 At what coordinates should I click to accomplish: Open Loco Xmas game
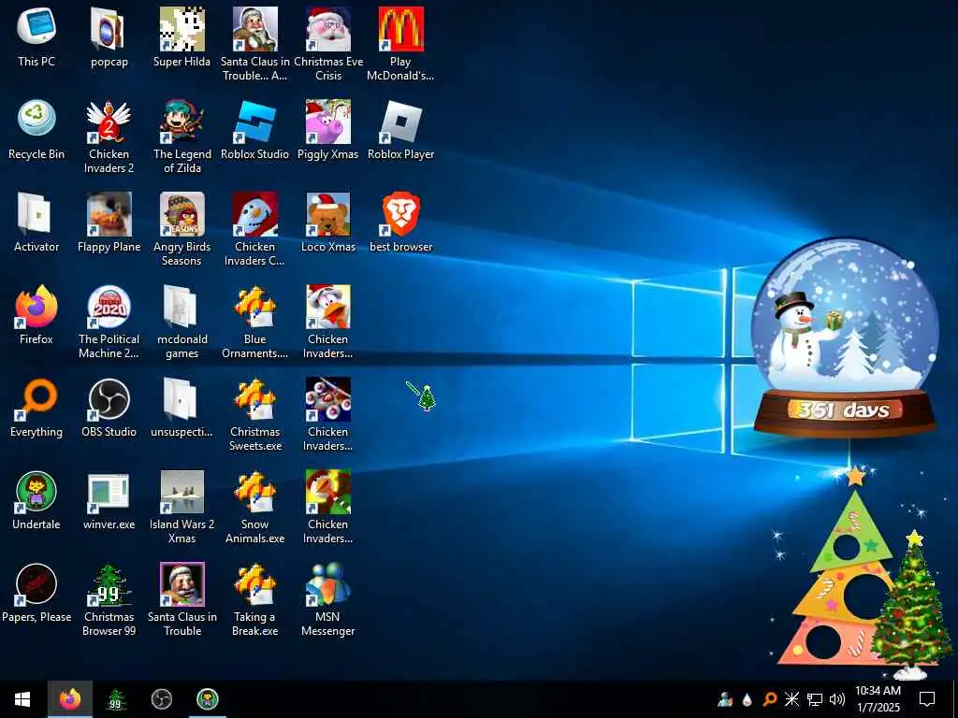(328, 223)
